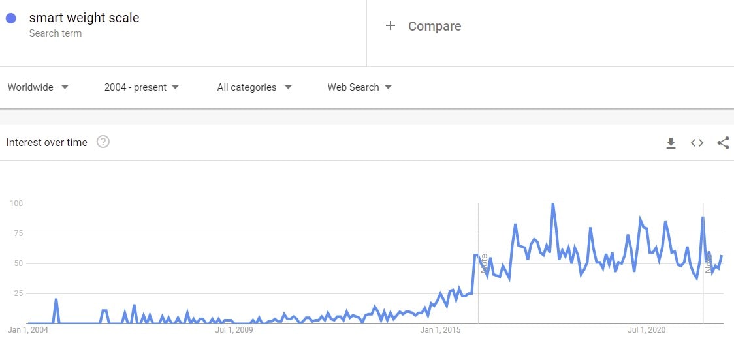Viewport: 734px width, 360px height.
Task: Edit the smart weight scale search term
Action: click(x=84, y=18)
